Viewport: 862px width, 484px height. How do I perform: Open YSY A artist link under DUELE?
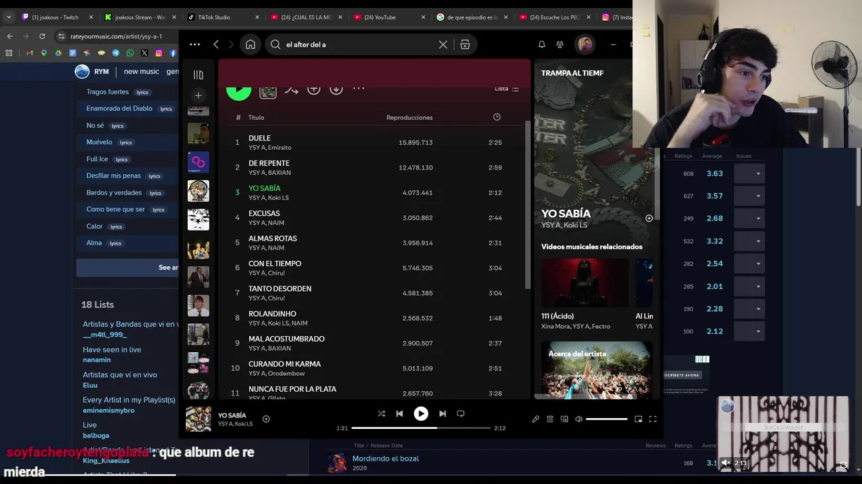[x=257, y=148]
